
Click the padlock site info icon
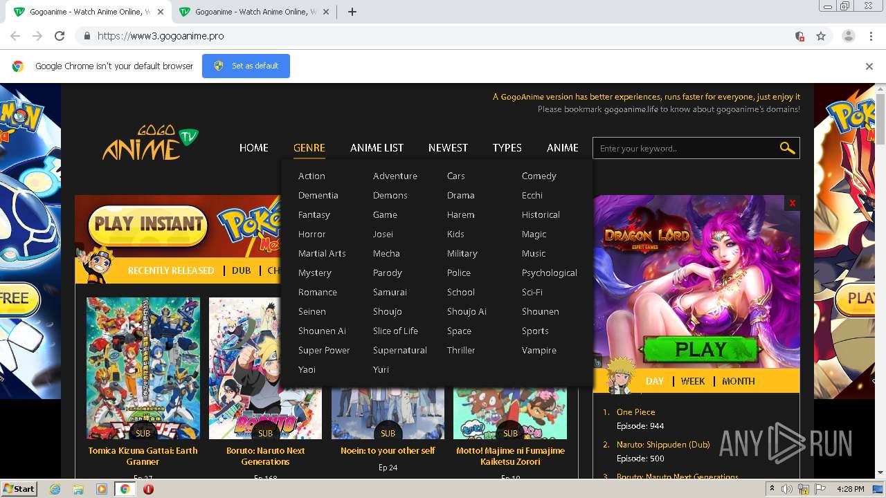[x=87, y=36]
